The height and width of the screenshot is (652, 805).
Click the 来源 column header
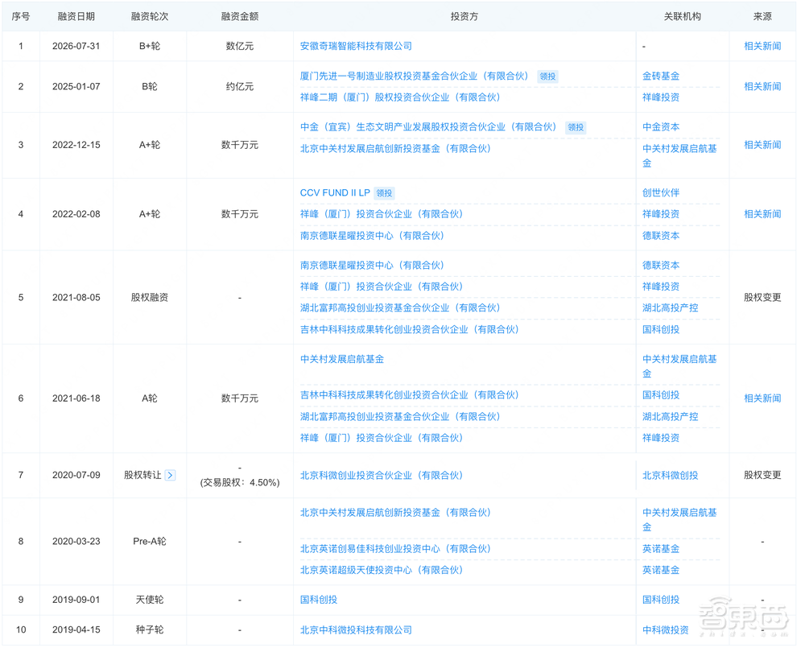[762, 16]
